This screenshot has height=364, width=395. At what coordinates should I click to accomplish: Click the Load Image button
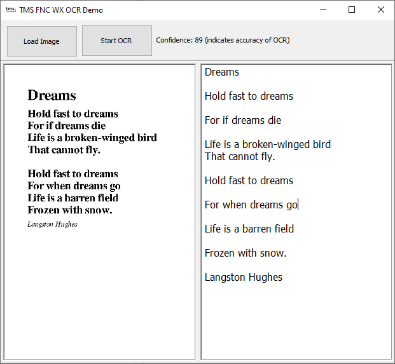42,41
